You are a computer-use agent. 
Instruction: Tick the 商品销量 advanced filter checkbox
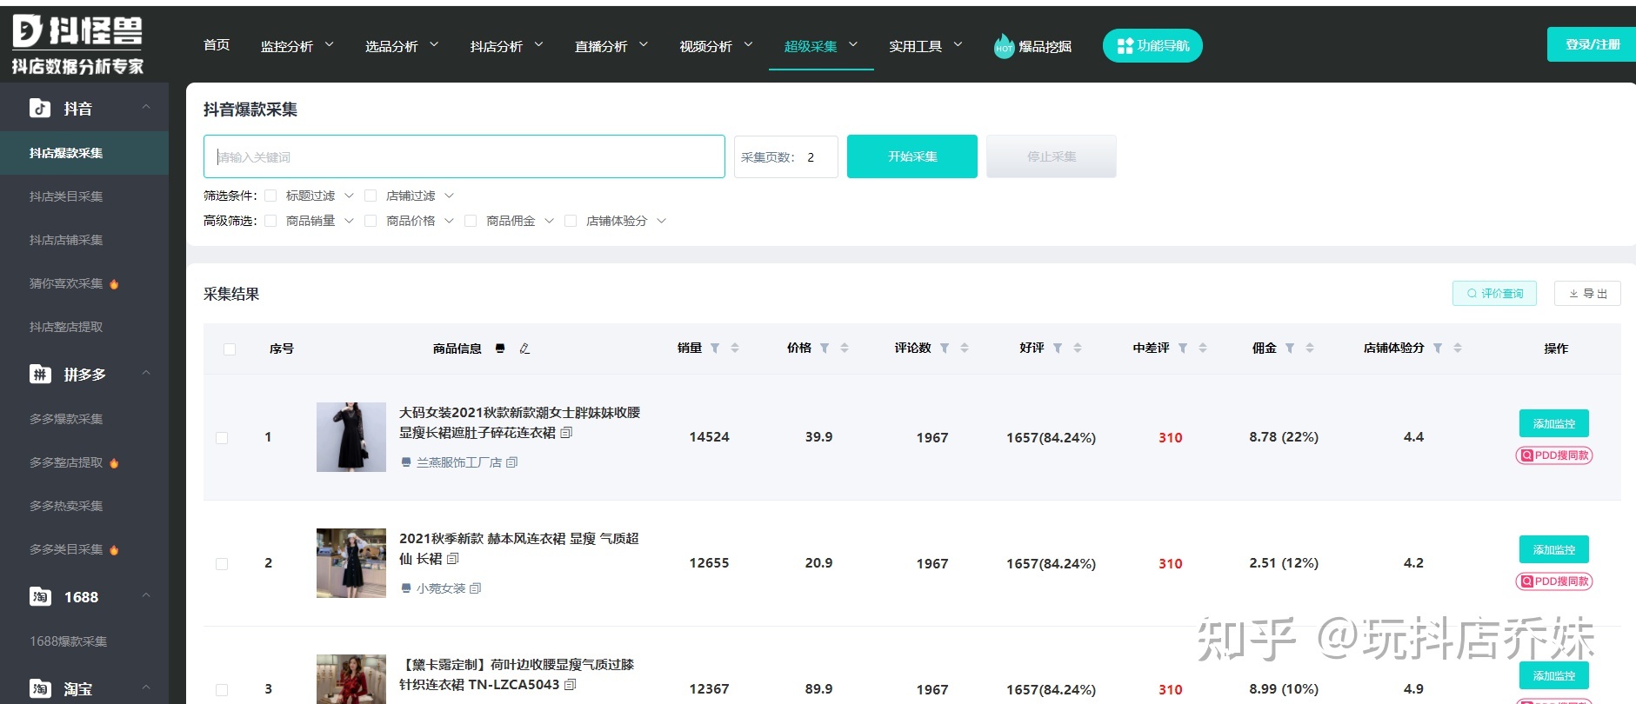270,221
